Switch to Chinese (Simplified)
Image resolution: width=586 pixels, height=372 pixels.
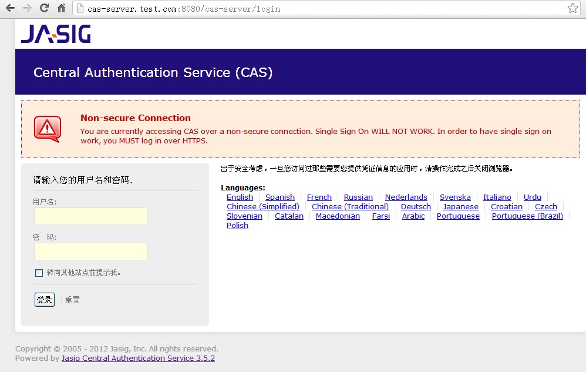[262, 206]
